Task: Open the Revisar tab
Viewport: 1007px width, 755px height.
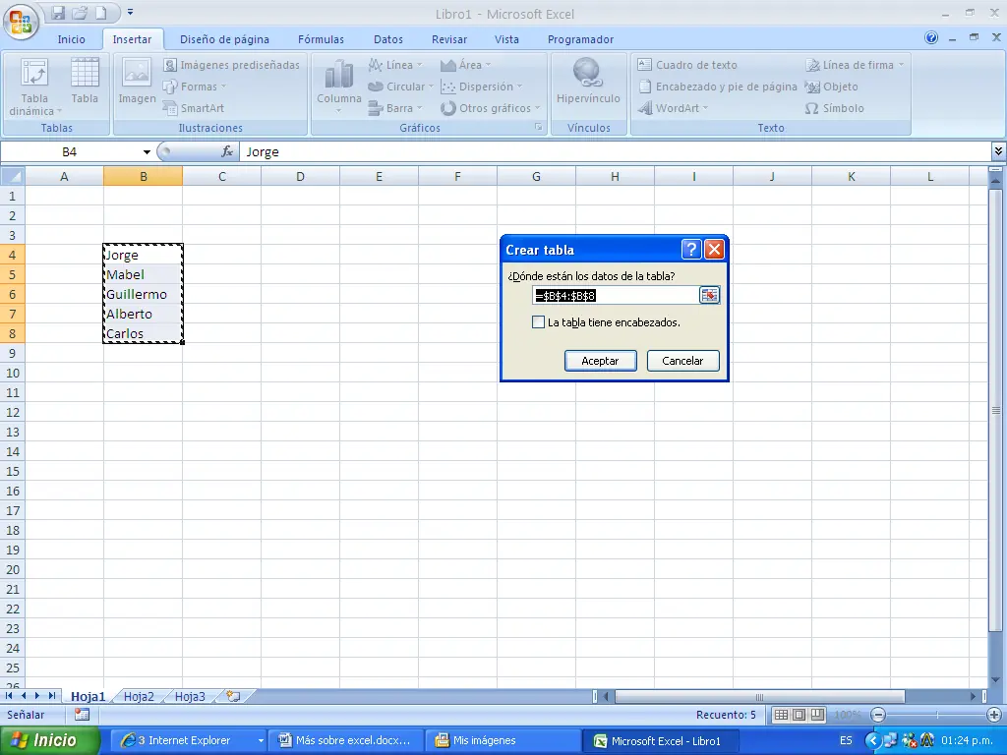Action: click(449, 39)
